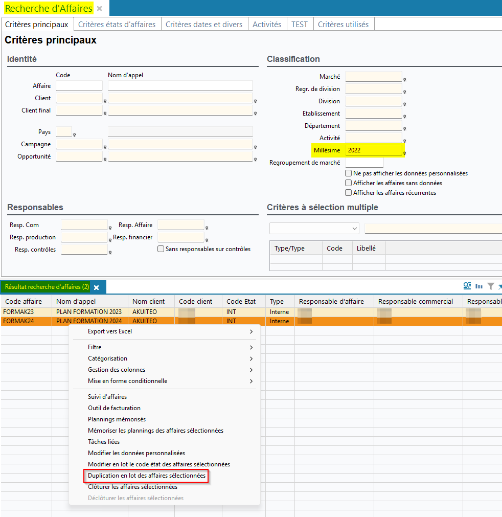This screenshot has height=517, width=502.
Task: Click the search-in-list icon above results grid
Action: point(467,286)
